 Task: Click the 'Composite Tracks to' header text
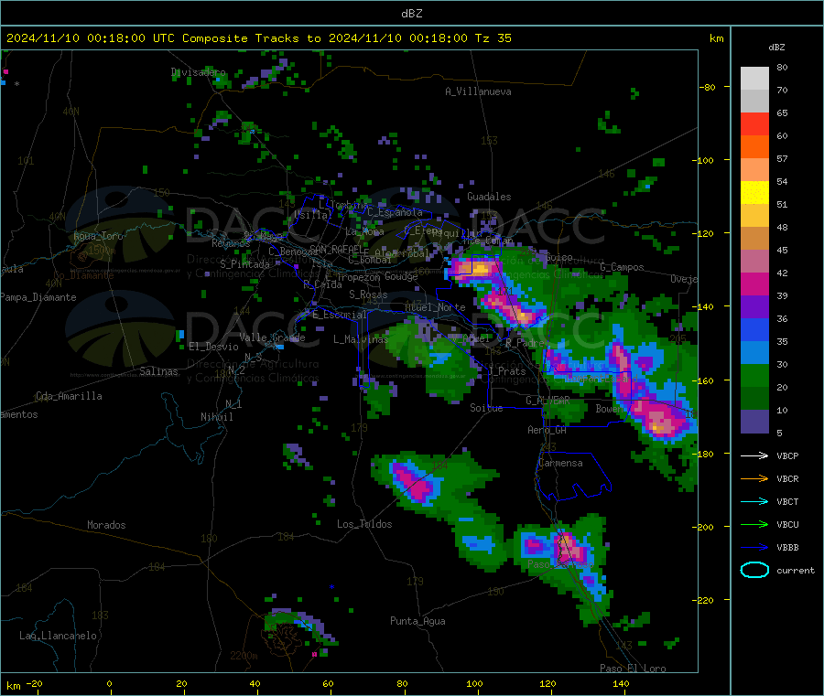tap(251, 38)
